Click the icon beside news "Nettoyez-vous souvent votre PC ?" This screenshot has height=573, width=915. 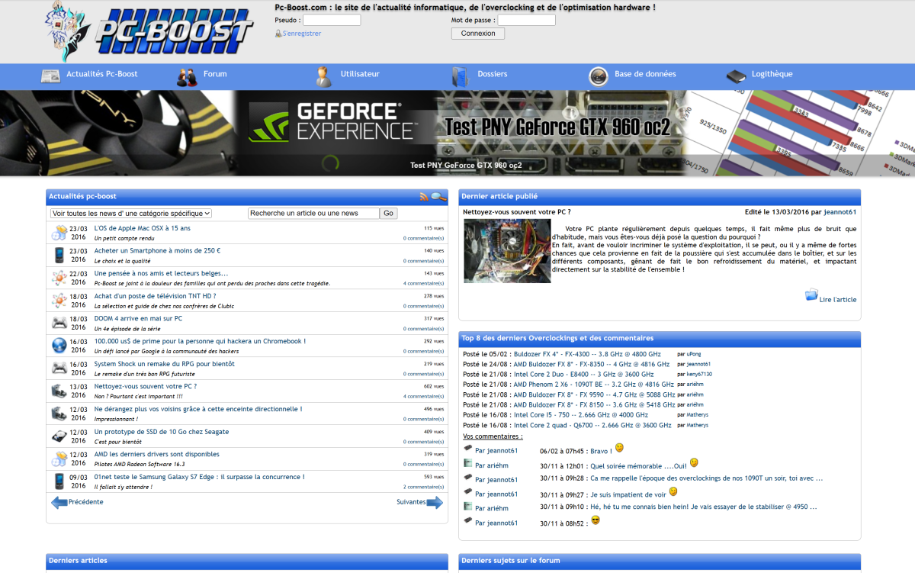tap(59, 391)
